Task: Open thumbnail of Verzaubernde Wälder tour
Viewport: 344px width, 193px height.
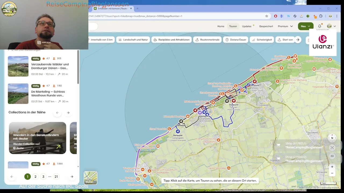Action: click(x=18, y=66)
